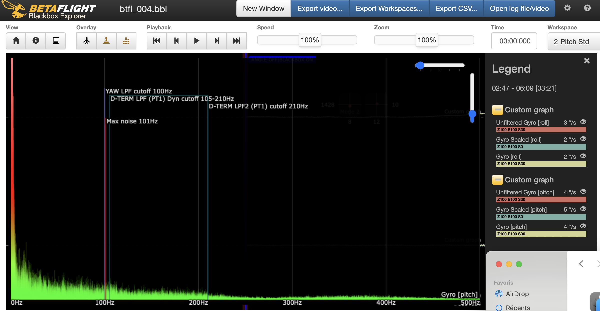The height and width of the screenshot is (311, 600).
Task: Click the Time input field
Action: 514,41
